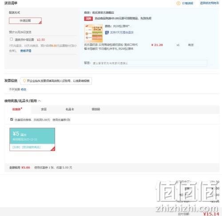Click the 7天无理由退货 support icon

click(x=107, y=32)
